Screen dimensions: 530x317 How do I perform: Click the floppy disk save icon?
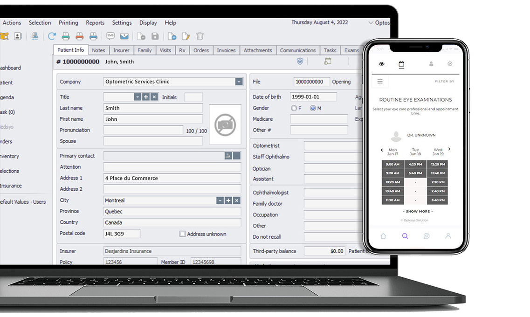tap(155, 36)
